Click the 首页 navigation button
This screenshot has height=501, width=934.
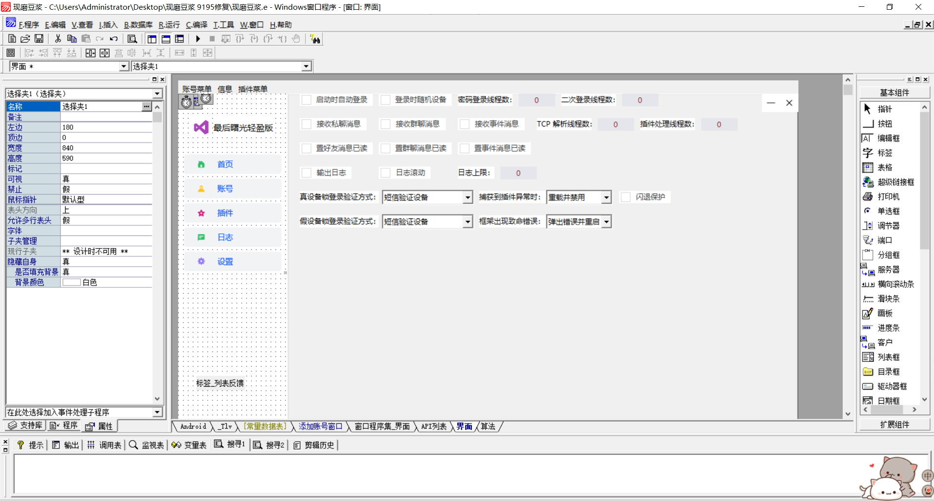tap(225, 164)
